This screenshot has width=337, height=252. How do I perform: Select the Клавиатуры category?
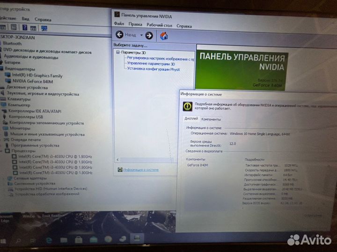coord(19,99)
